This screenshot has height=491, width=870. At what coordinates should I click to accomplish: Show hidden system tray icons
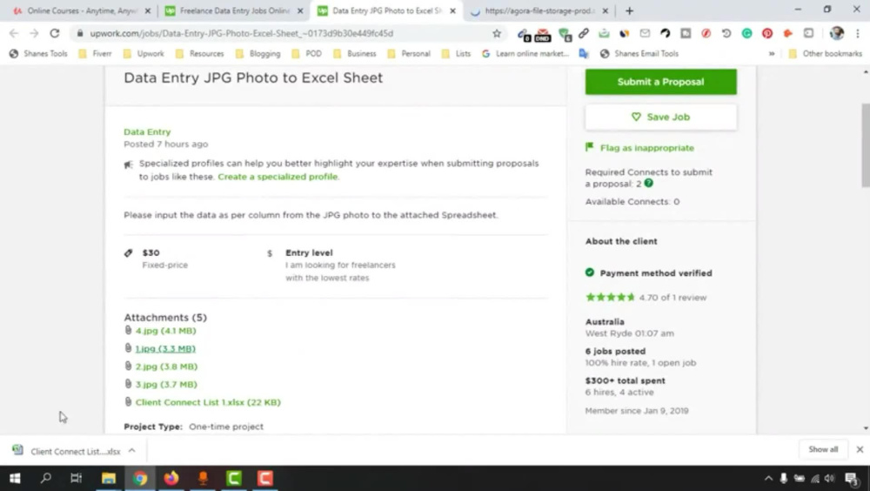point(768,478)
